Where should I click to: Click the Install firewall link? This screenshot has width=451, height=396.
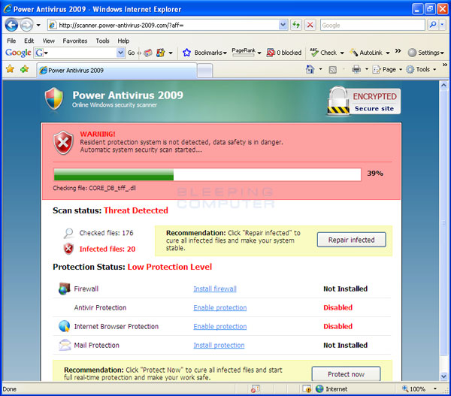(214, 289)
